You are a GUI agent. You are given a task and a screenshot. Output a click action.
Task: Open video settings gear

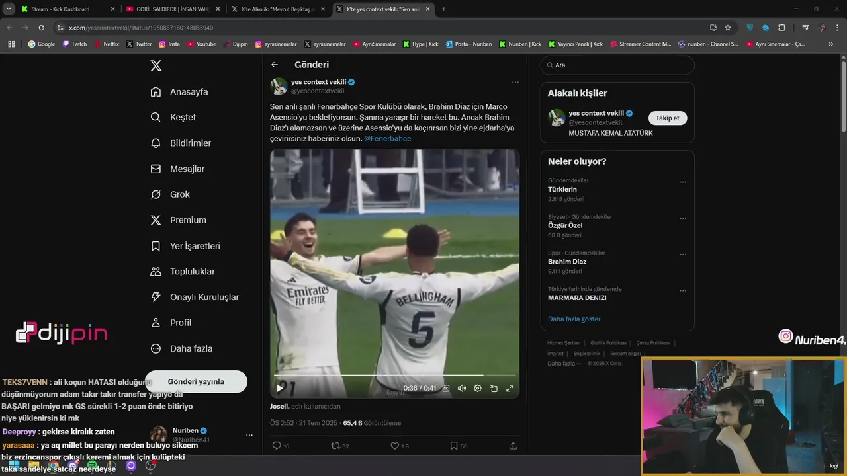tap(478, 389)
